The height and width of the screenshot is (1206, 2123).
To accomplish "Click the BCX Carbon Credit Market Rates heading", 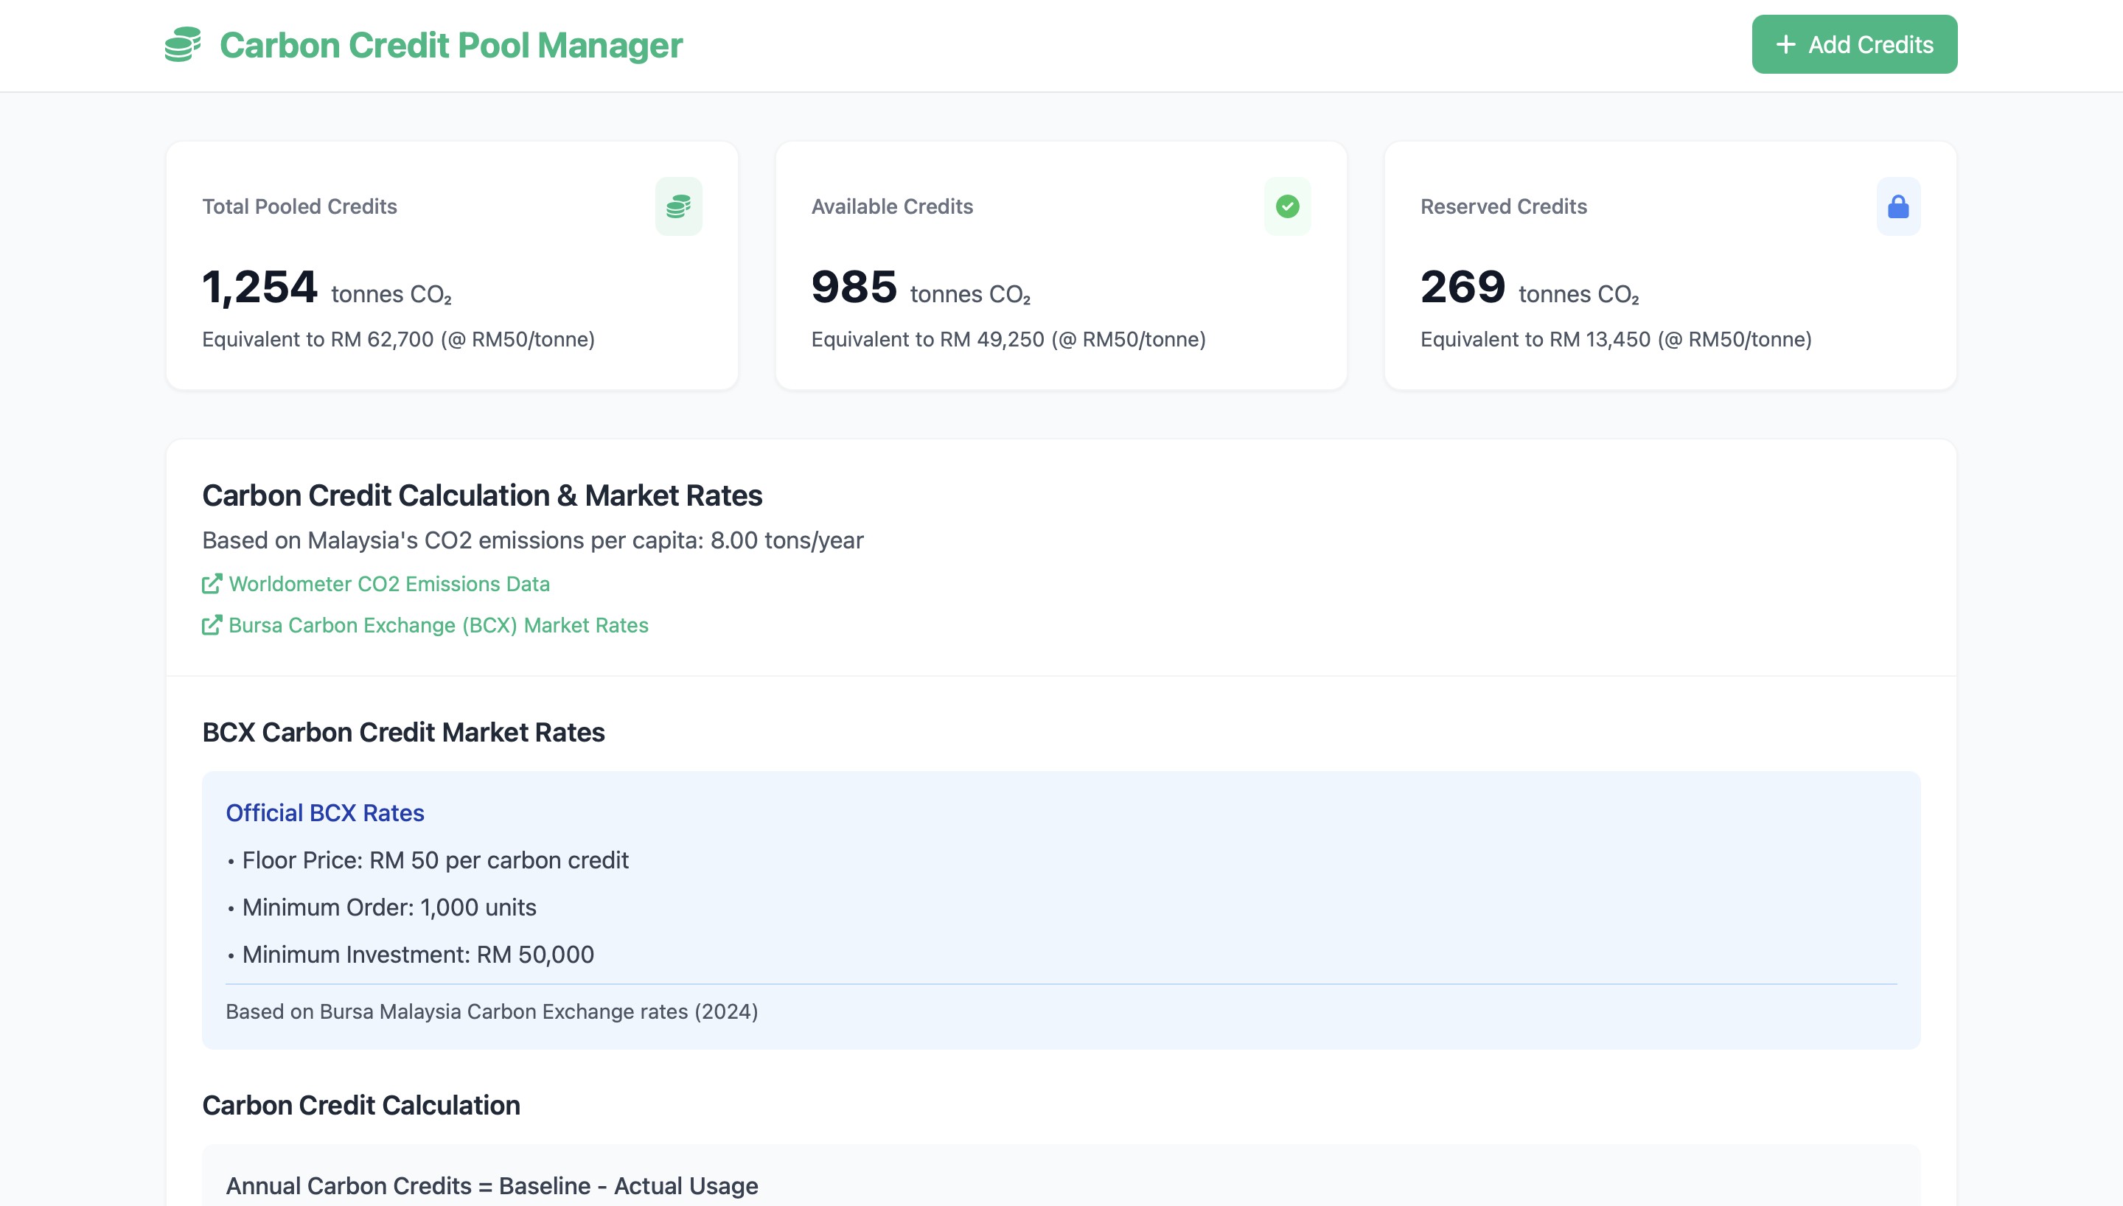I will coord(403,732).
